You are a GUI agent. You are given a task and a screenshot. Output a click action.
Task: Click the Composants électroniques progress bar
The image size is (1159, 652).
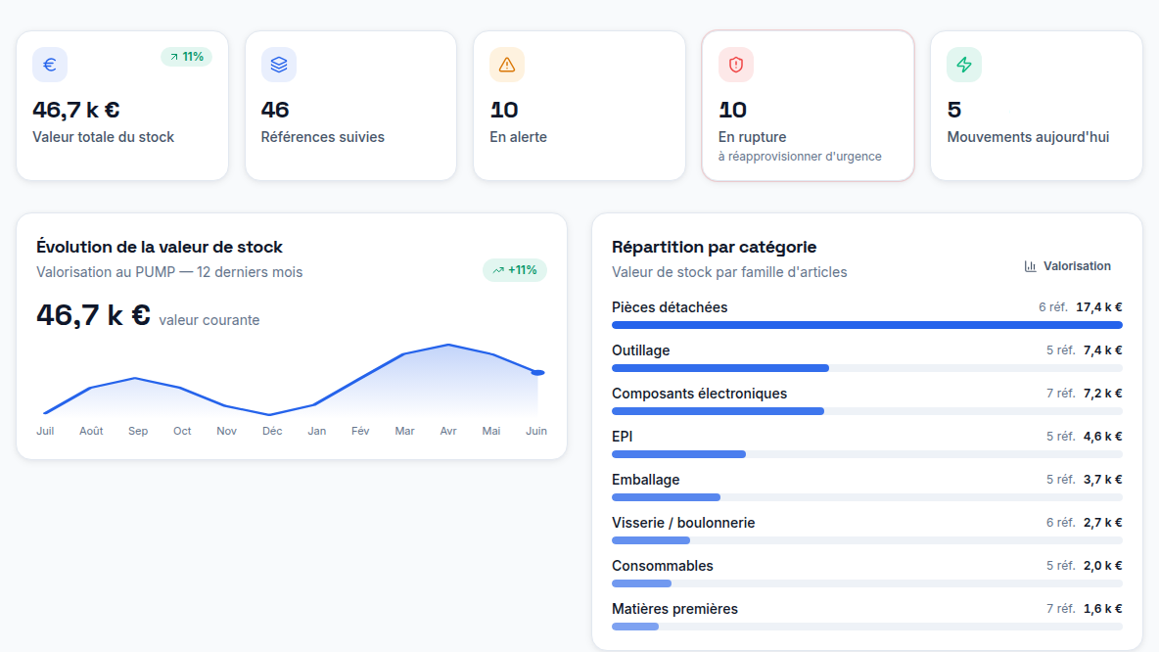coord(867,411)
